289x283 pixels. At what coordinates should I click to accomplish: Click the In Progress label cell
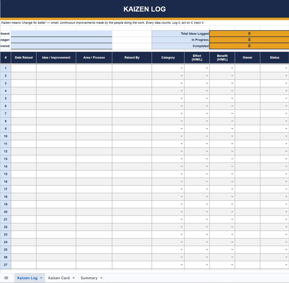pyautogui.click(x=181, y=40)
